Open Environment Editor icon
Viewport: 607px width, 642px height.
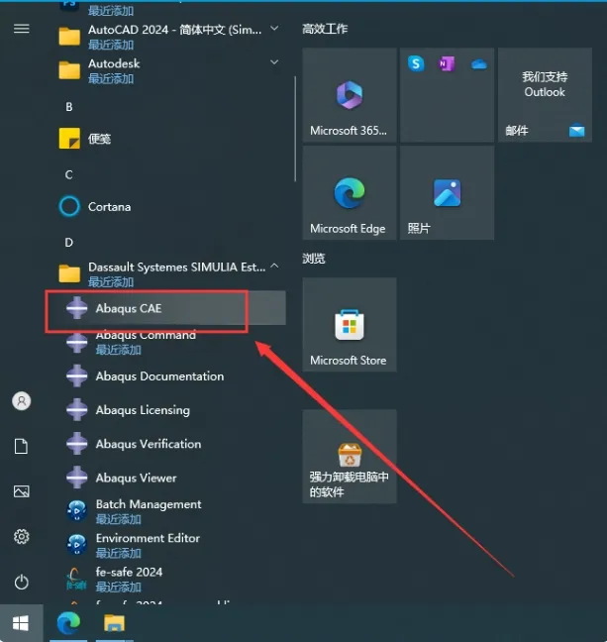click(x=77, y=545)
